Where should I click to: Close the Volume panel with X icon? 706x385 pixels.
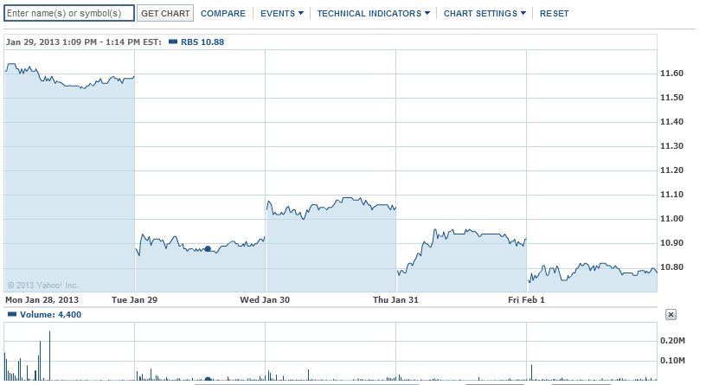671,314
